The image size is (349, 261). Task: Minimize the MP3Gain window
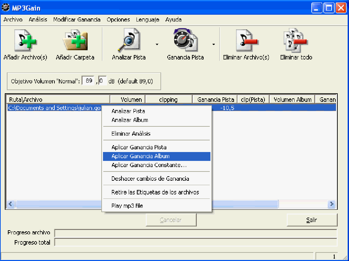[x=316, y=8]
